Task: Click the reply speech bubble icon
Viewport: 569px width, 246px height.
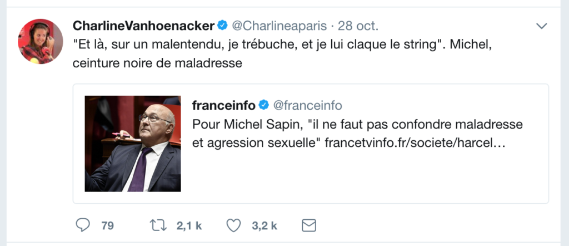Action: 82,225
